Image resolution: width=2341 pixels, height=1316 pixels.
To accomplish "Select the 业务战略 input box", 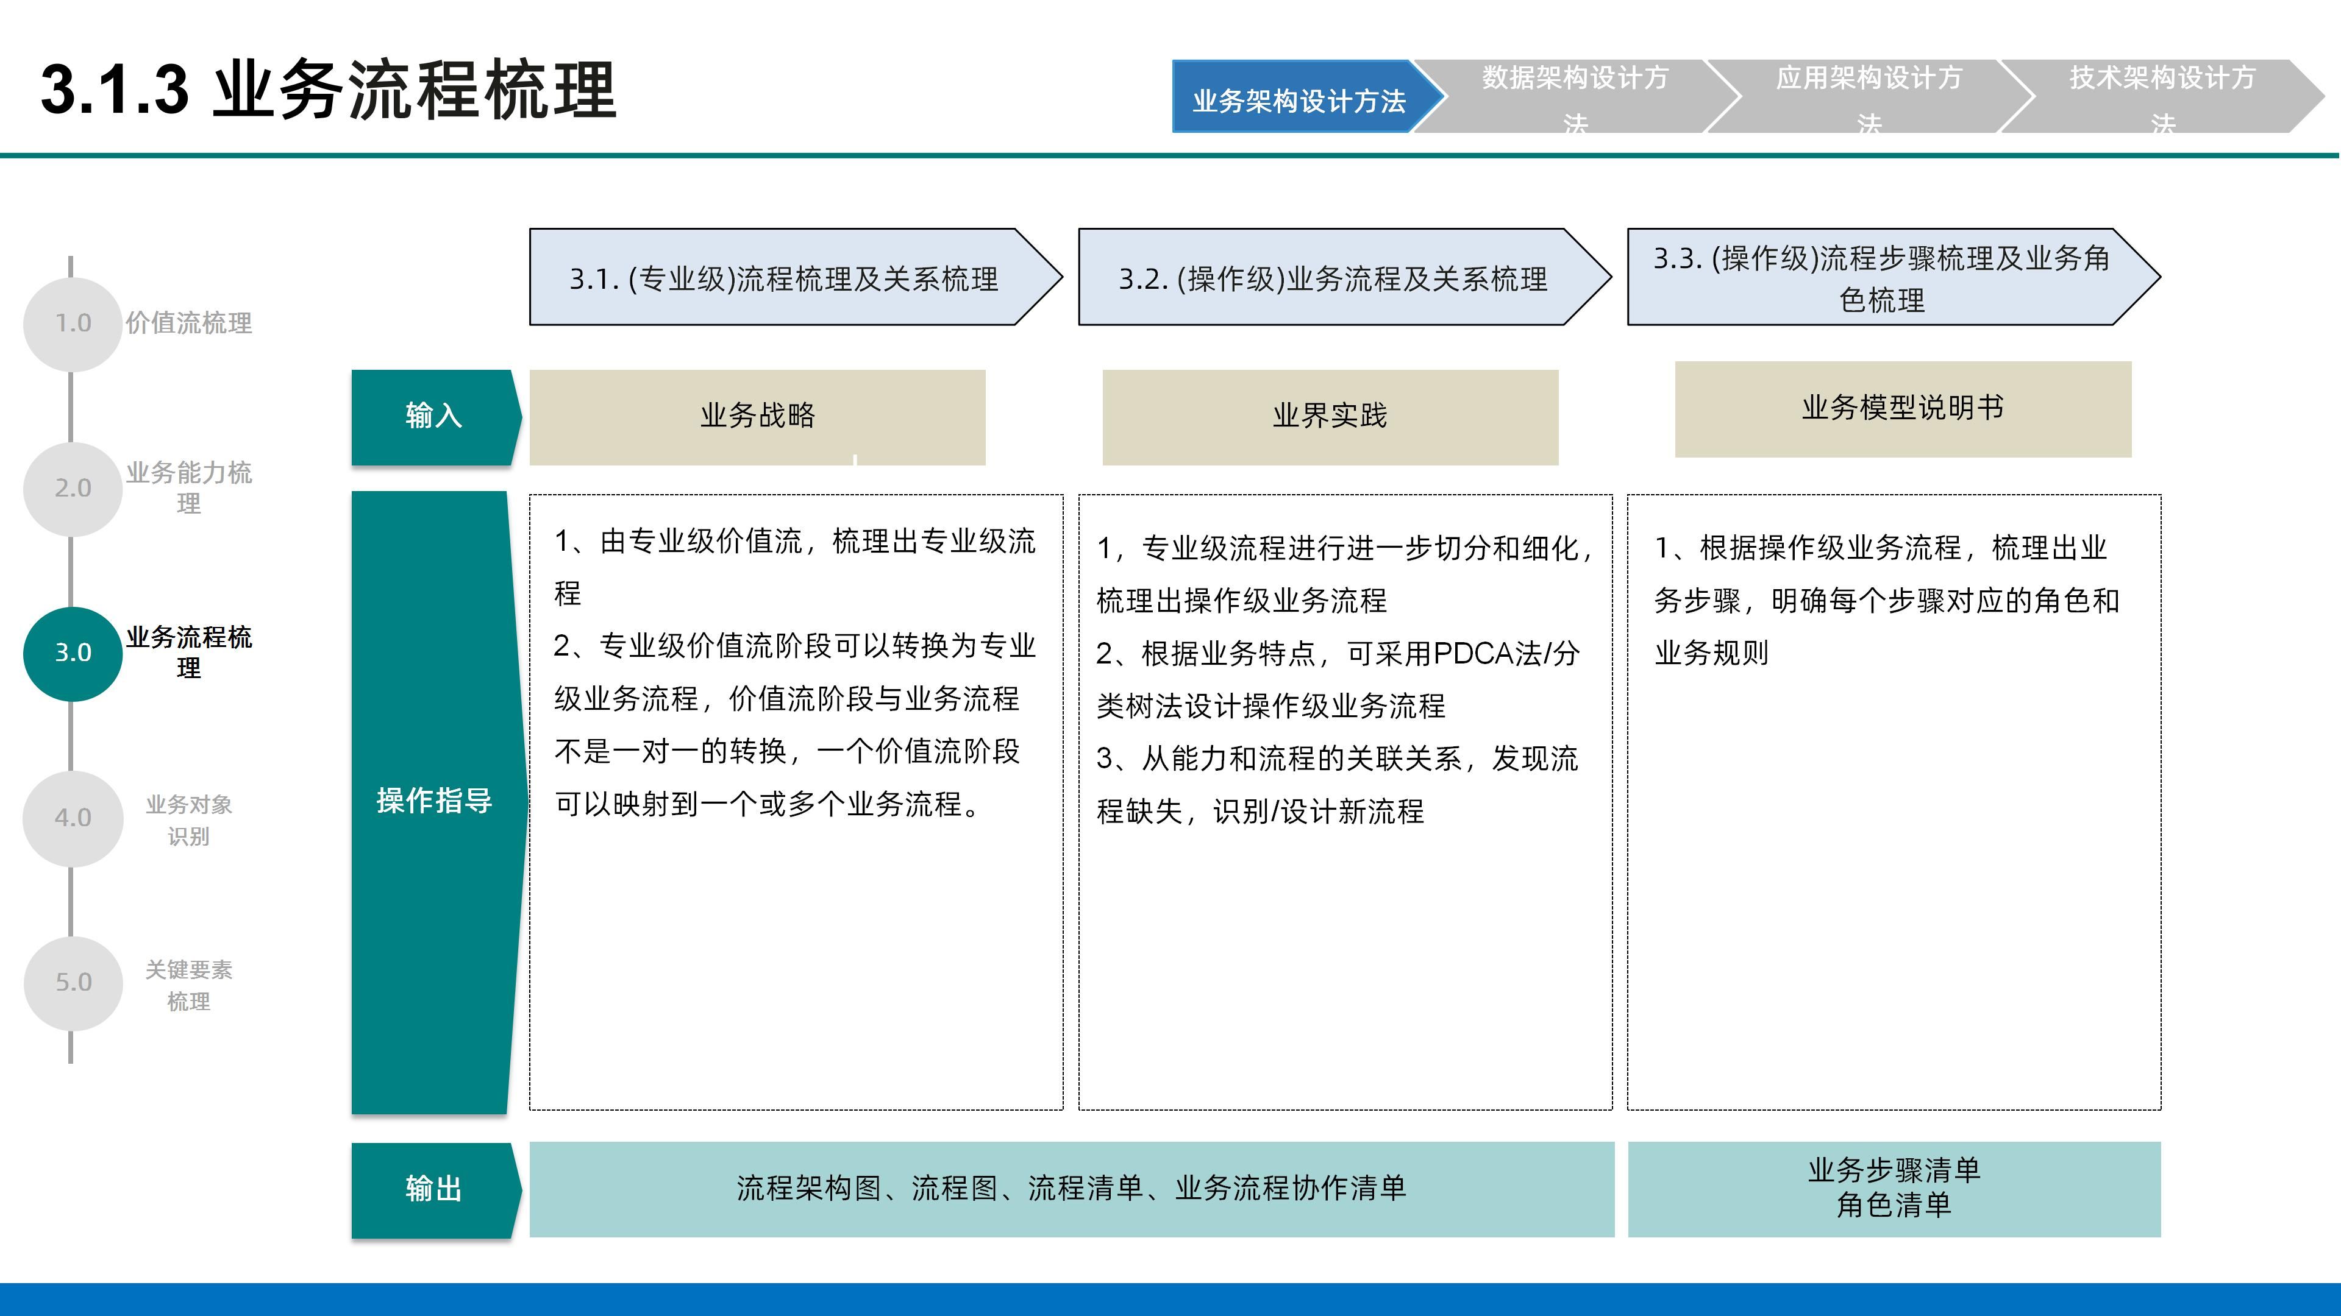I will coord(758,417).
